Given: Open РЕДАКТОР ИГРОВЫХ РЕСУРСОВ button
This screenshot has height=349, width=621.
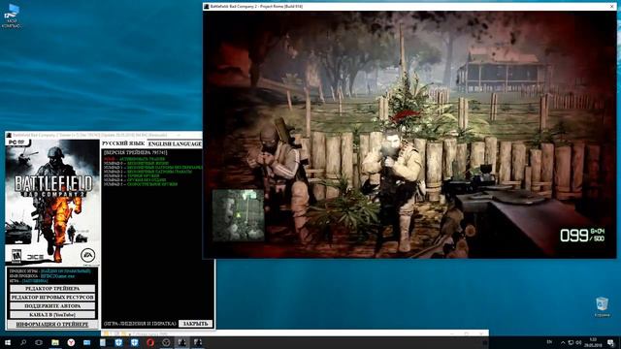Looking at the screenshot, I should coord(52,298).
